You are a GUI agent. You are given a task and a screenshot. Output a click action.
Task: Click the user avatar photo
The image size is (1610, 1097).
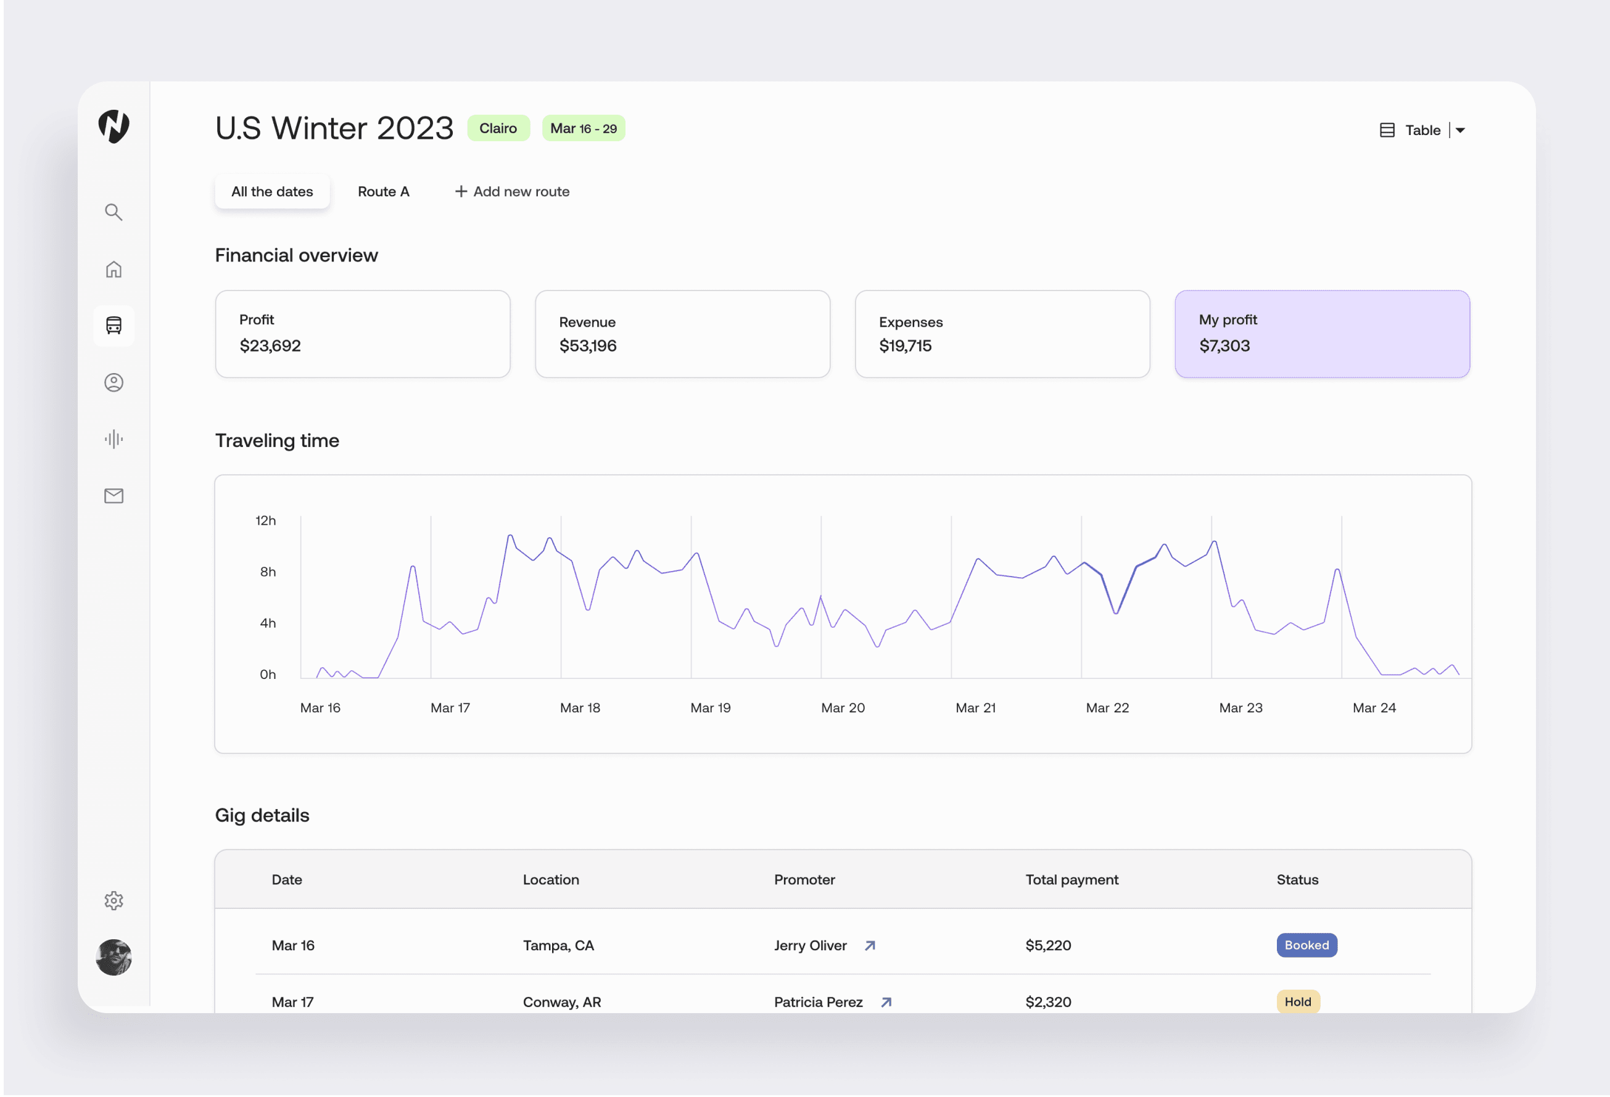114,957
